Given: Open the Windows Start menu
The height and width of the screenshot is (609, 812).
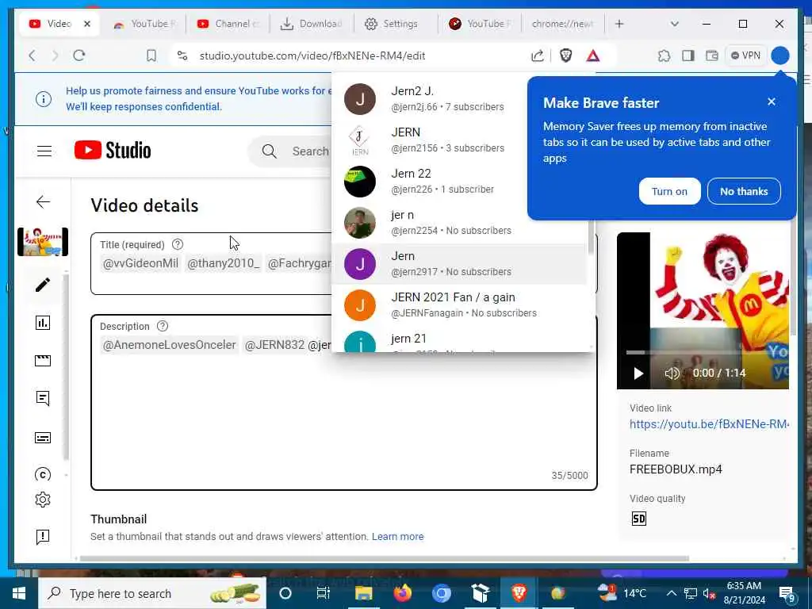Looking at the screenshot, I should 19,593.
